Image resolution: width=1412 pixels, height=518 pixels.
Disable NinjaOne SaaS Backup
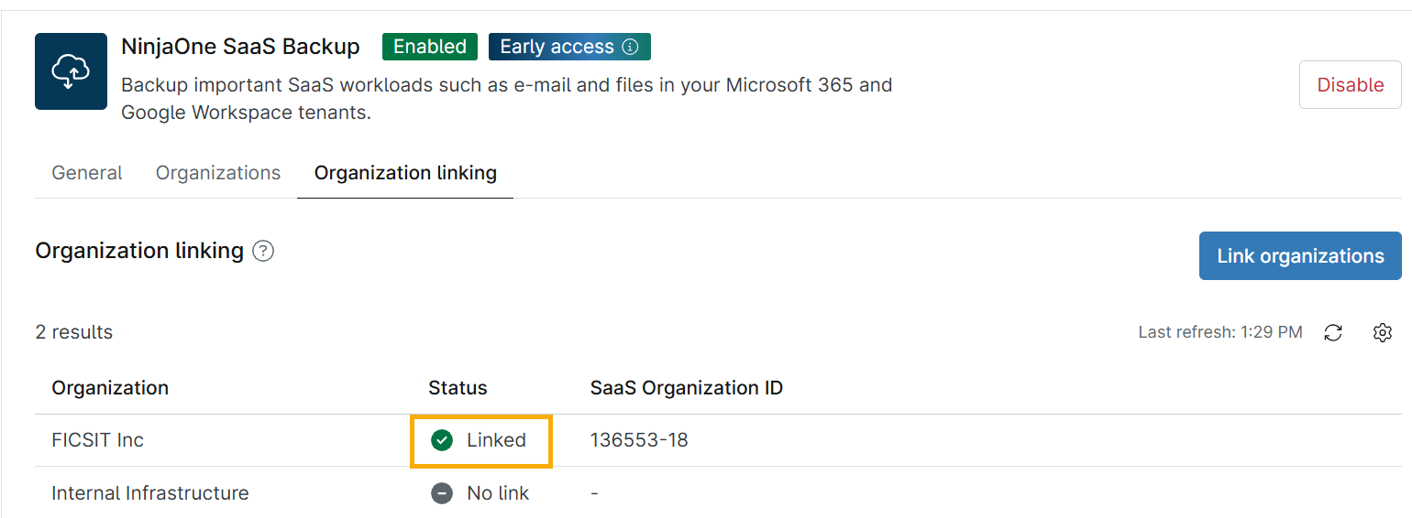pyautogui.click(x=1350, y=85)
